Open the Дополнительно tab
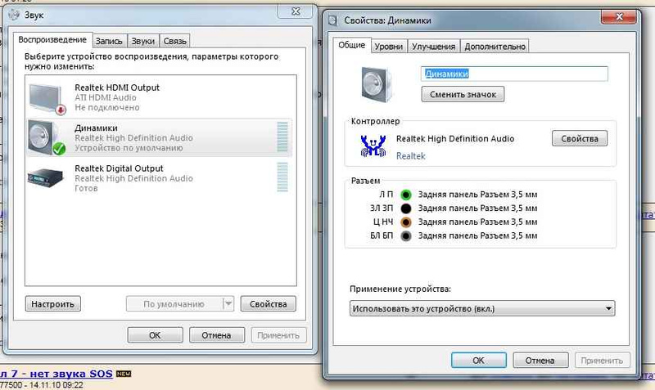The image size is (655, 390). (x=495, y=47)
